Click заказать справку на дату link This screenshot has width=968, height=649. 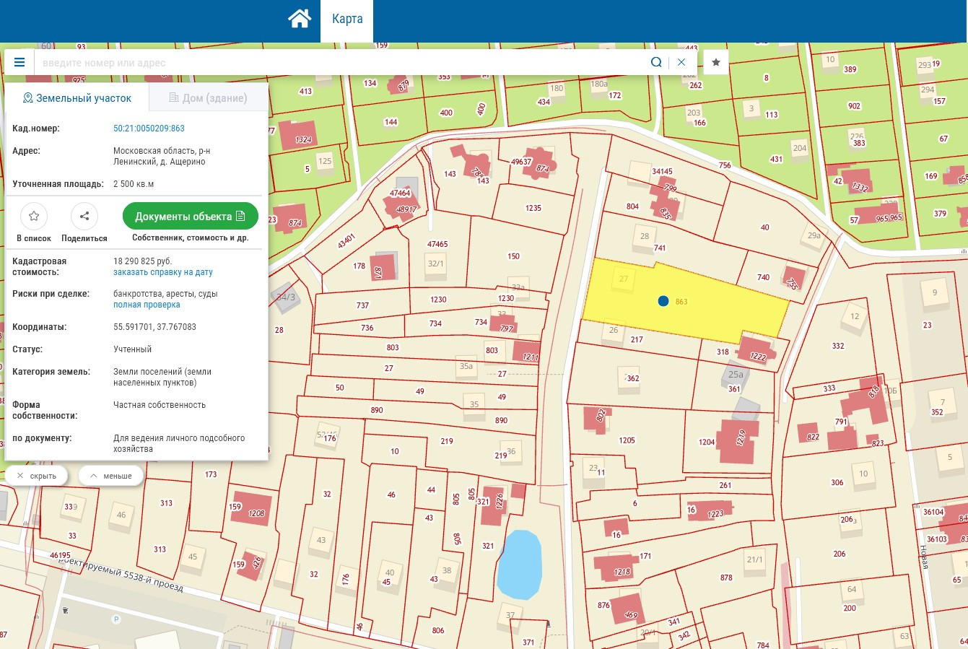[x=162, y=273]
